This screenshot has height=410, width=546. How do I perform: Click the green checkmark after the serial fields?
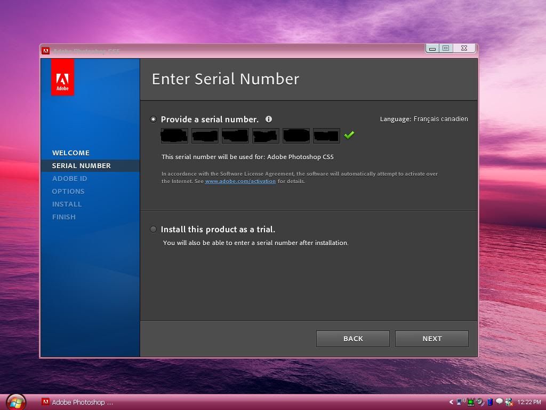(x=349, y=135)
